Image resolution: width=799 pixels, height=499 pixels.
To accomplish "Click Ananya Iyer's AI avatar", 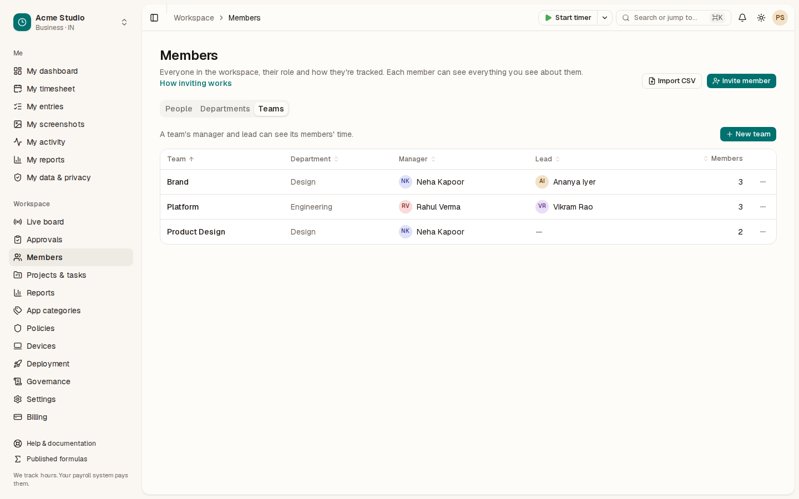I will (542, 182).
